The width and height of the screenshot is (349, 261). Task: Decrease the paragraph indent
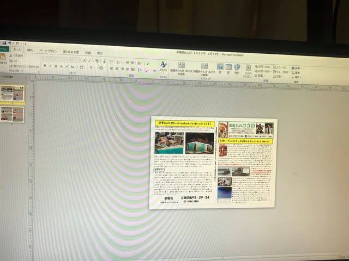point(127,63)
